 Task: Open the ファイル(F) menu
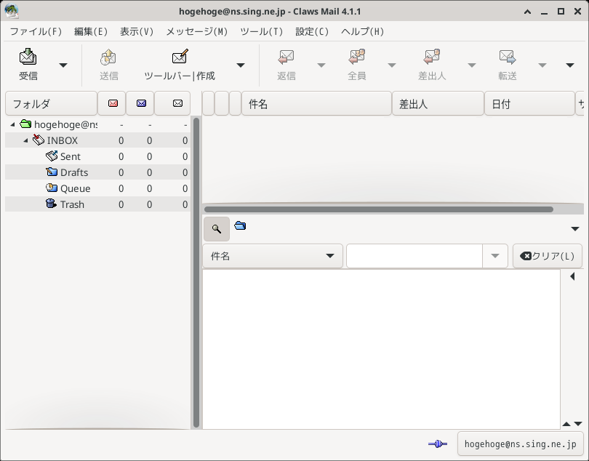click(36, 31)
